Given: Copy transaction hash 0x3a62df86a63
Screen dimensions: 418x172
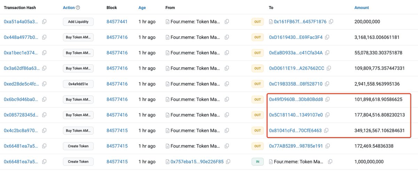Looking at the screenshot, I should (44, 68).
